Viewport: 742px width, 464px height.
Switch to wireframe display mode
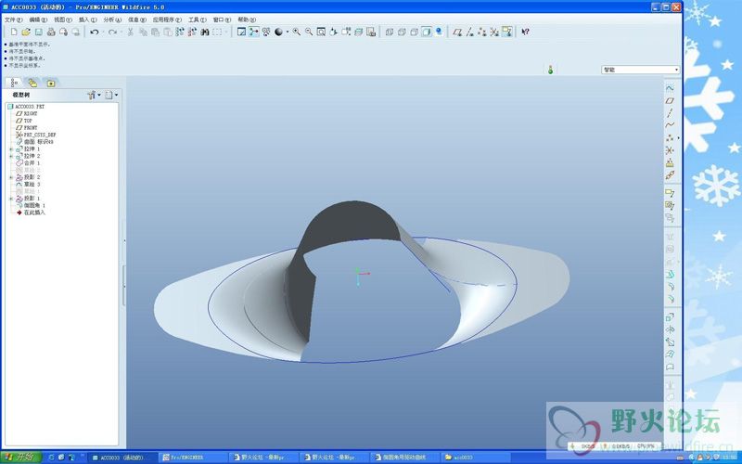[390, 32]
